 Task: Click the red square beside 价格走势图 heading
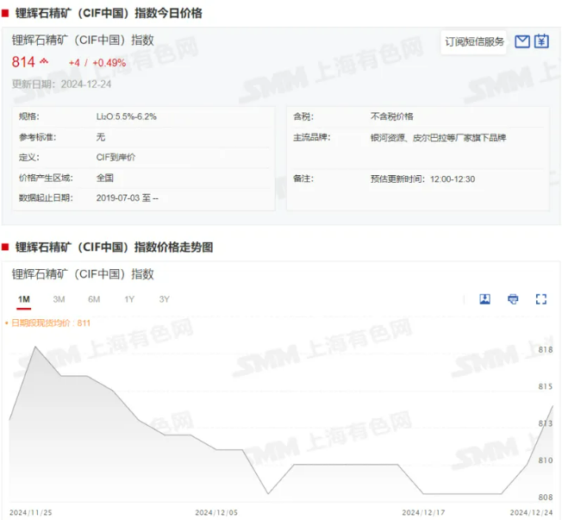(5, 247)
